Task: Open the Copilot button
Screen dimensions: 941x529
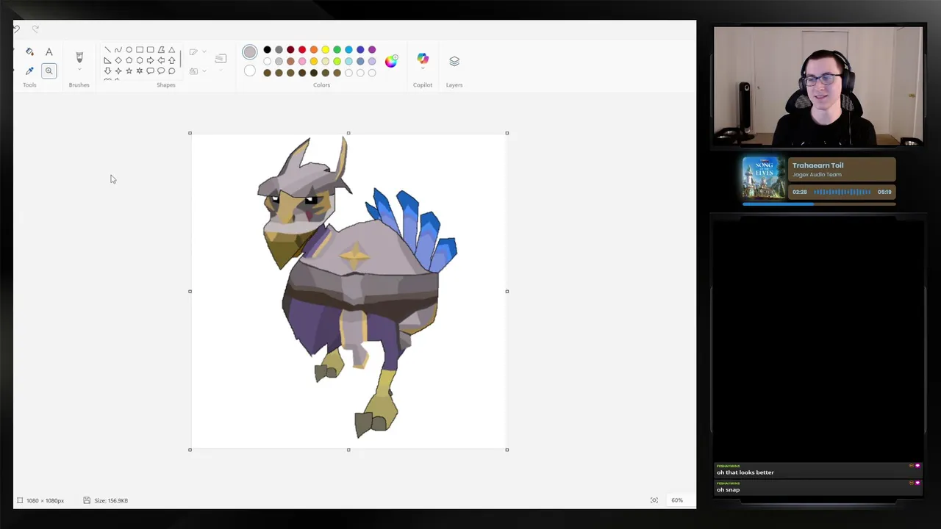Action: coord(423,58)
